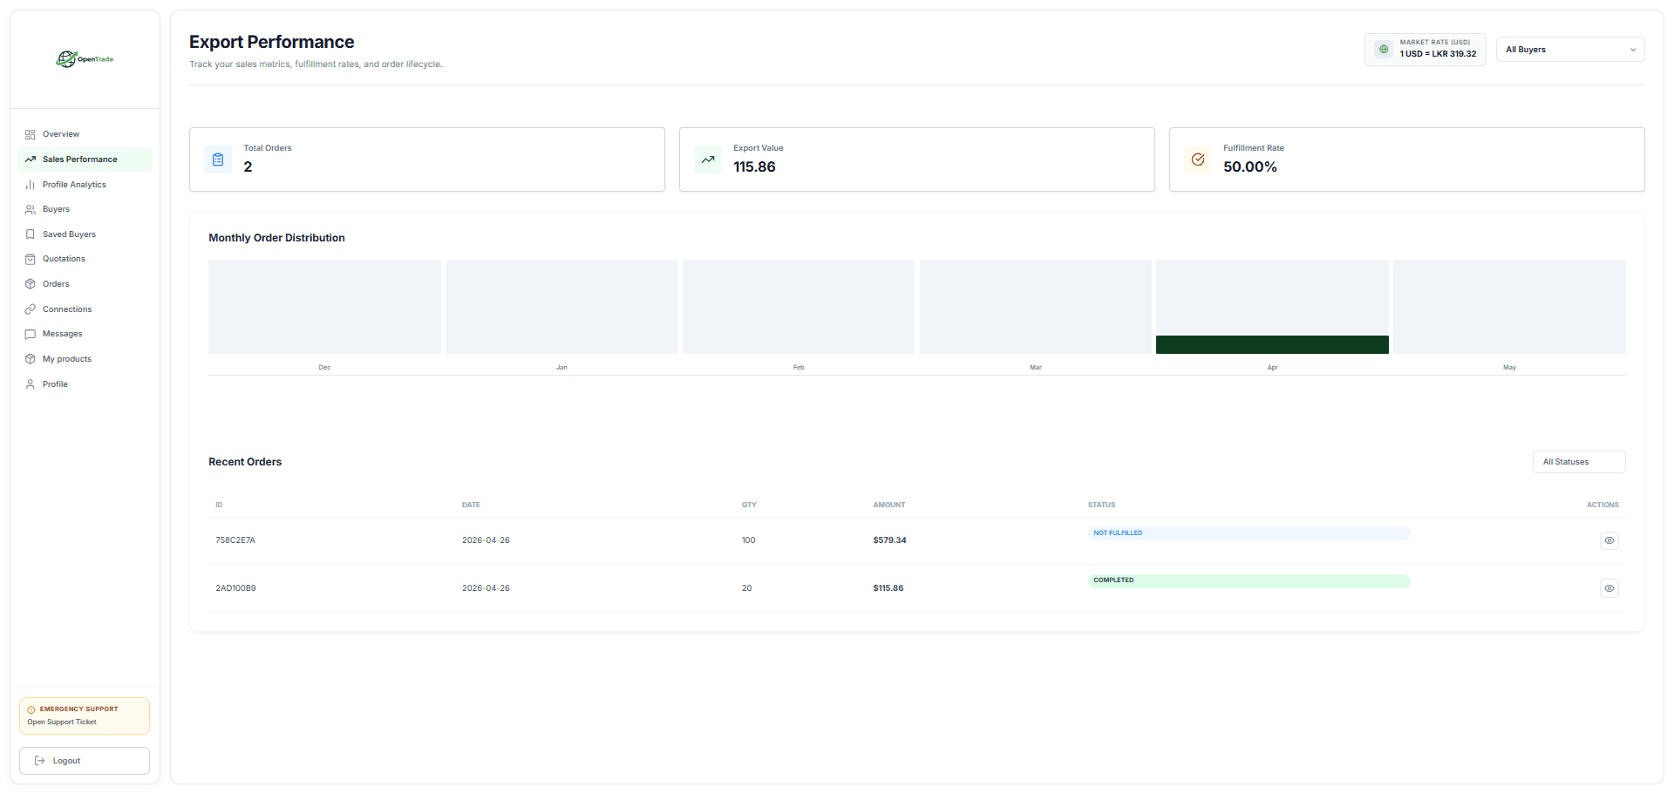Click the Mar chart column

pyautogui.click(x=1036, y=307)
